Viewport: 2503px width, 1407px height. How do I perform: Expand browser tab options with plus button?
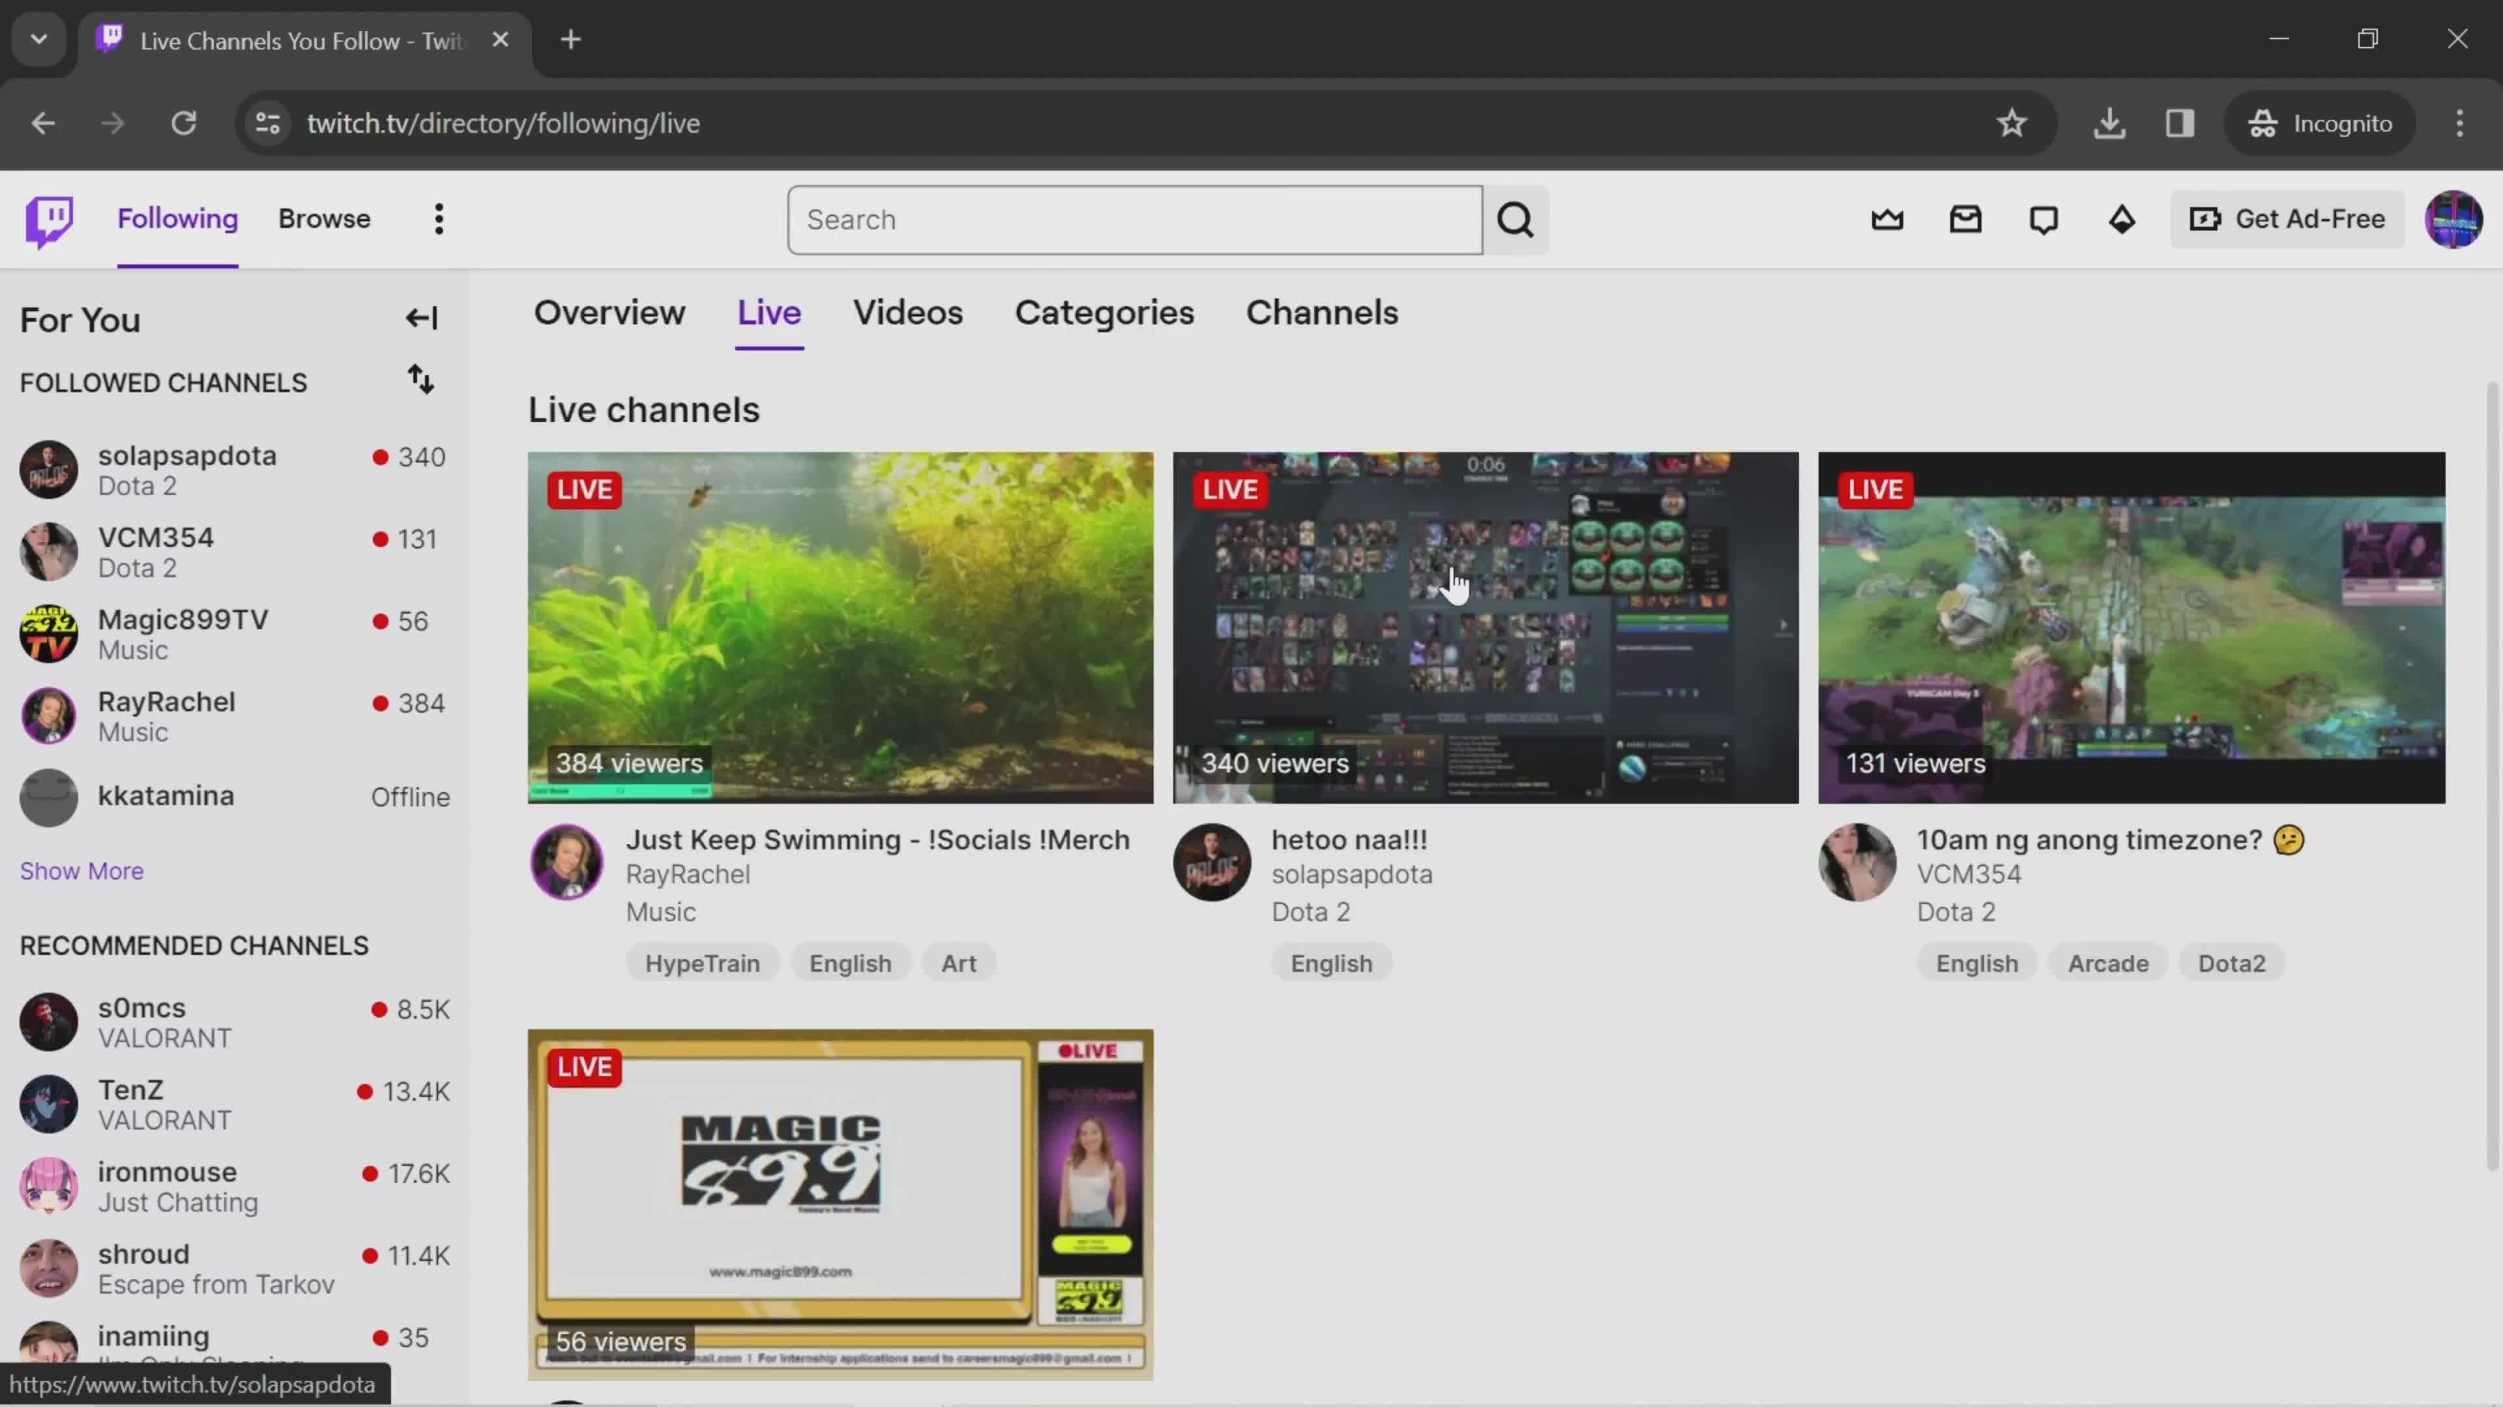(571, 38)
